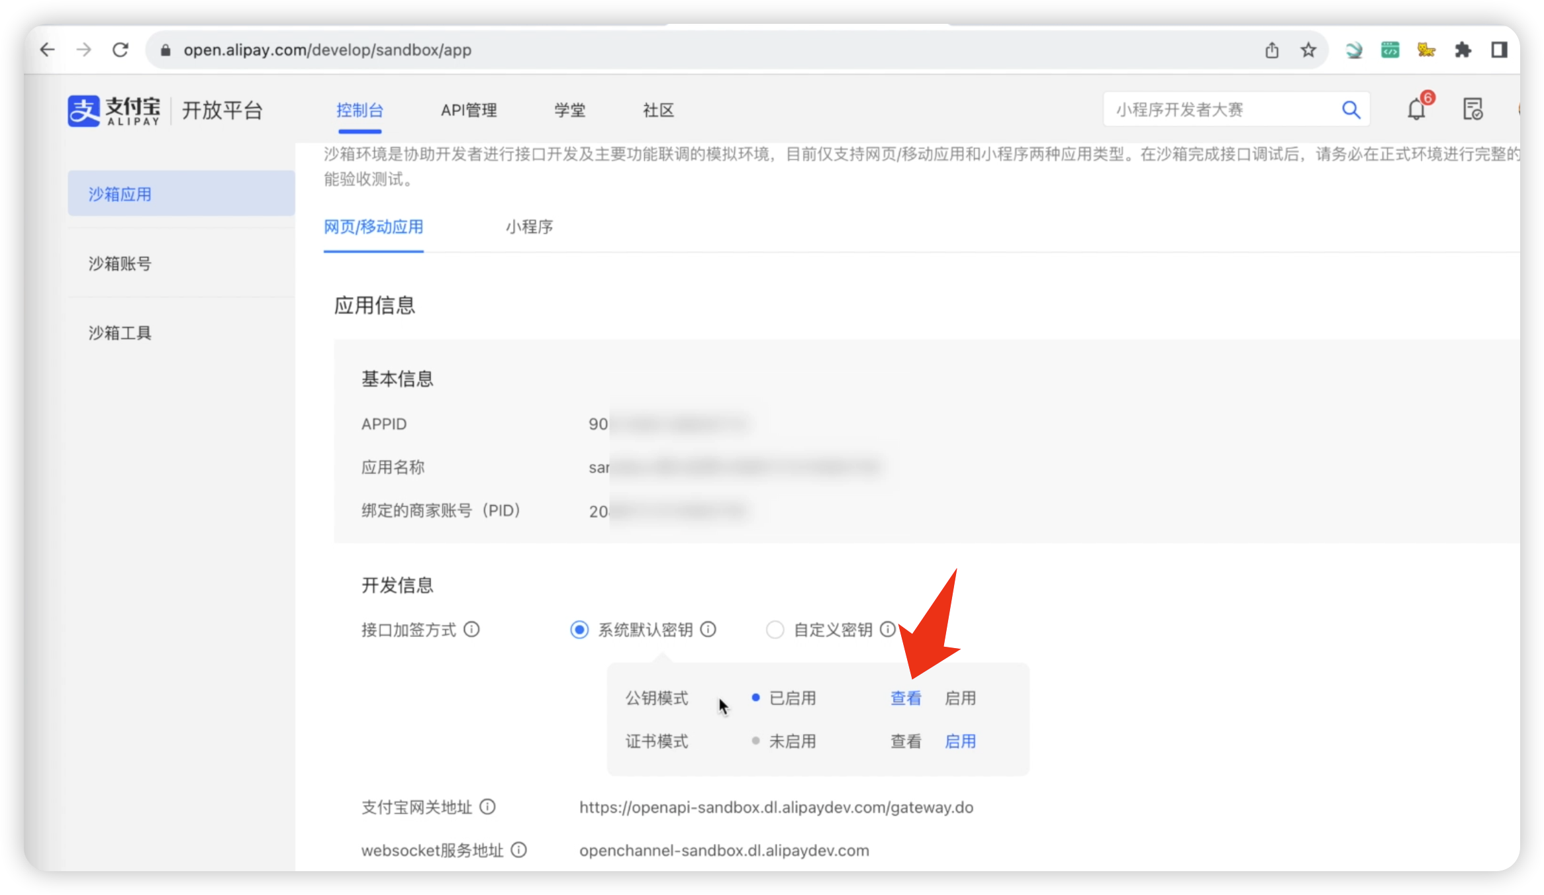Click the Alipay logo
Viewport: 1544px width, 895px height.
pyautogui.click(x=114, y=111)
